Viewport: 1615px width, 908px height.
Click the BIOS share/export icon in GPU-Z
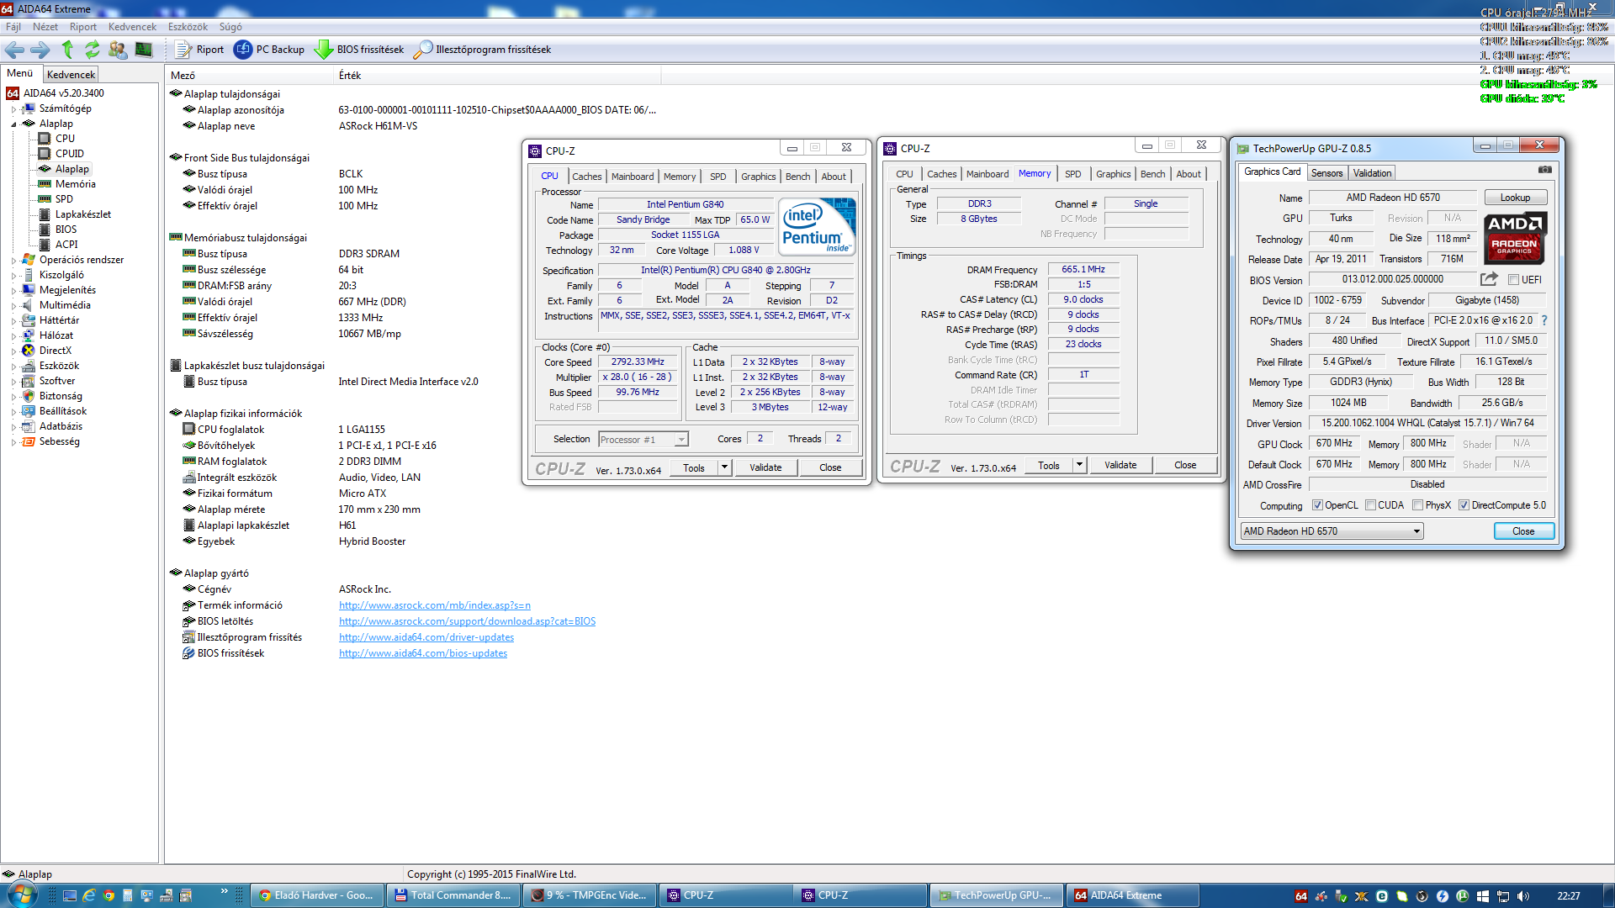1489,279
